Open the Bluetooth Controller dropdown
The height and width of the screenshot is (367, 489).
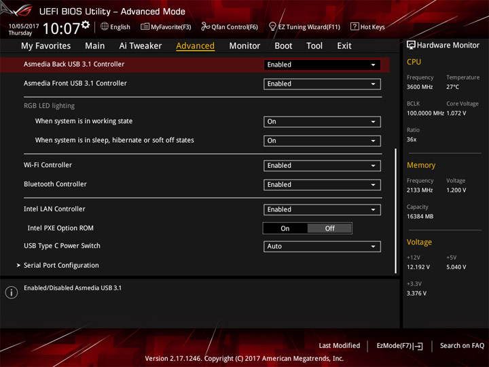[322, 185]
